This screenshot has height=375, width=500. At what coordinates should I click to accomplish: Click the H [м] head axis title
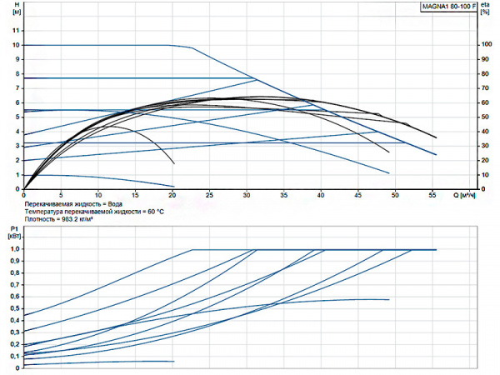pyautogui.click(x=17, y=12)
